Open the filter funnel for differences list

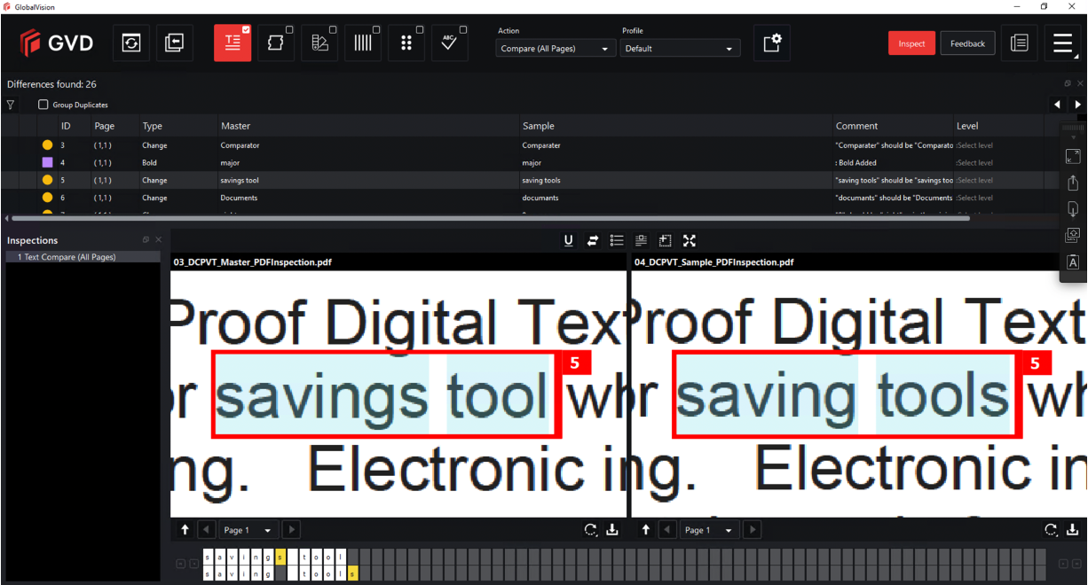(x=11, y=105)
